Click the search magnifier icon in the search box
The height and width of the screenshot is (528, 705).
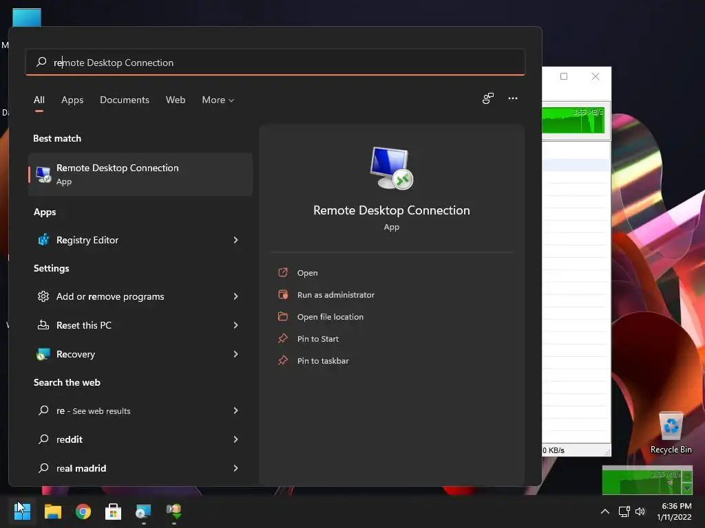(41, 62)
